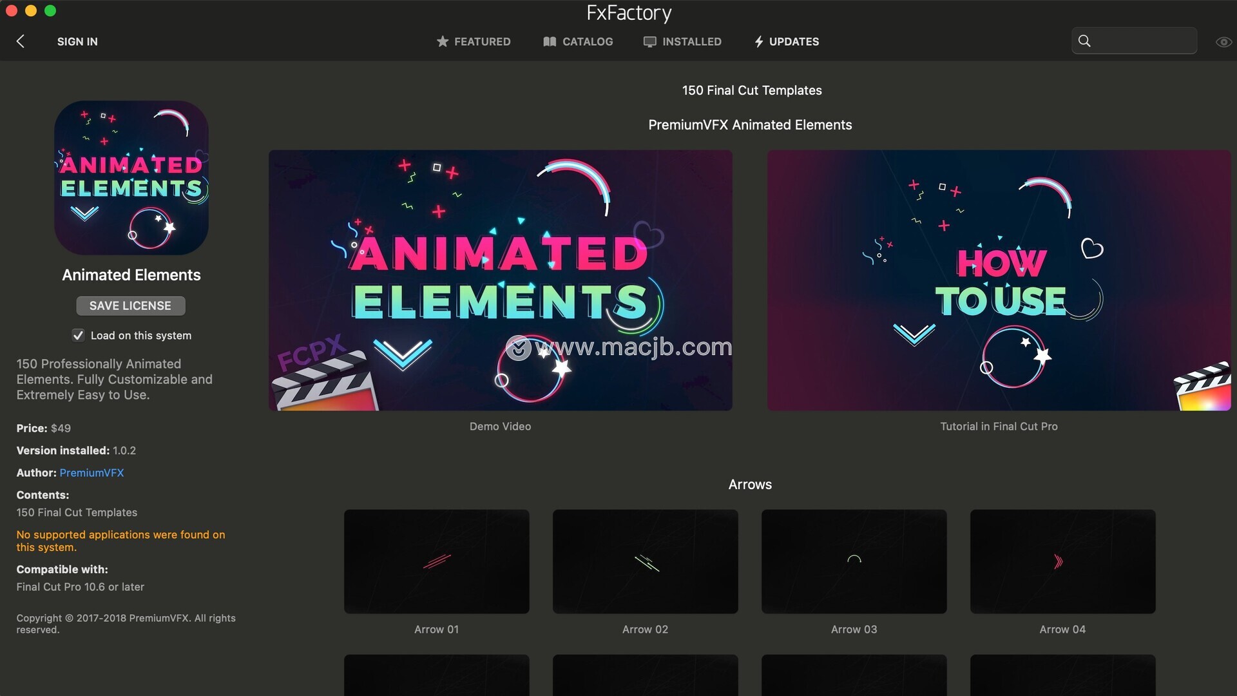1237x696 pixels.
Task: Click the Catalog book icon
Action: [x=550, y=41]
